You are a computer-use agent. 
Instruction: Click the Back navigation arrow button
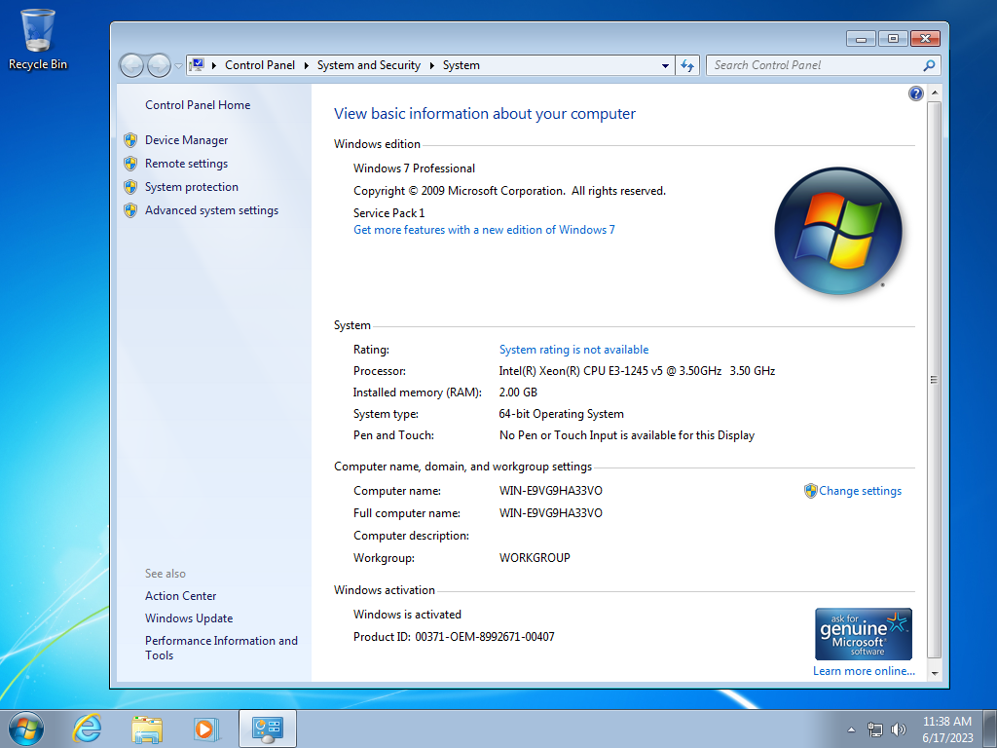(131, 65)
